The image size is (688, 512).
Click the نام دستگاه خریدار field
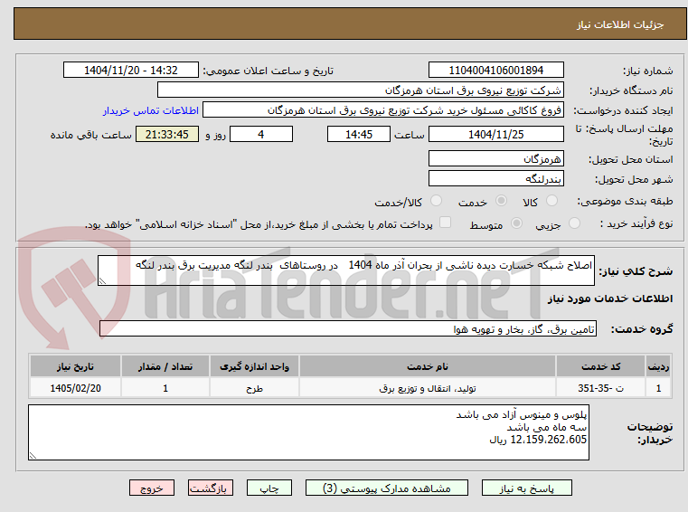tap(360, 90)
